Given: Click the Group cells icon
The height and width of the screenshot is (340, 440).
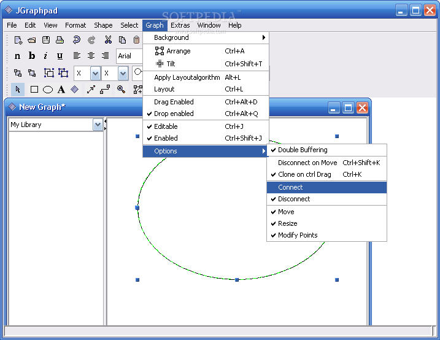Looking at the screenshot, I should [49, 73].
